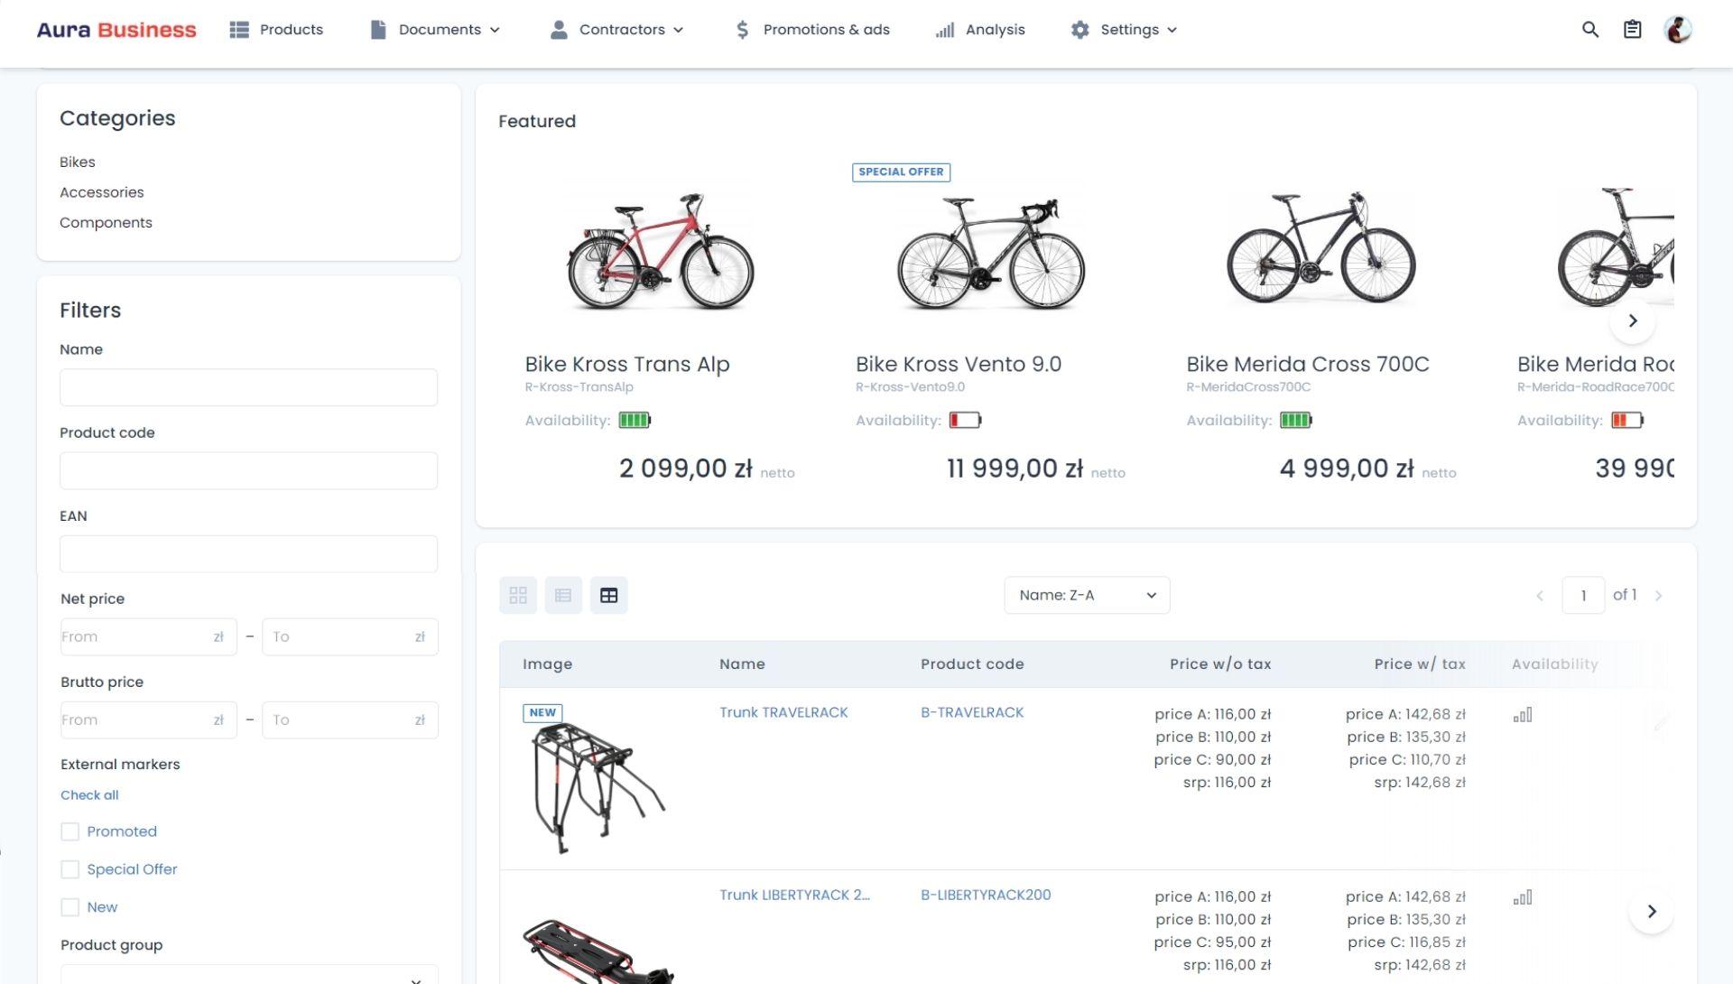Click the Name column header
This screenshot has width=1733, height=984.
(742, 664)
